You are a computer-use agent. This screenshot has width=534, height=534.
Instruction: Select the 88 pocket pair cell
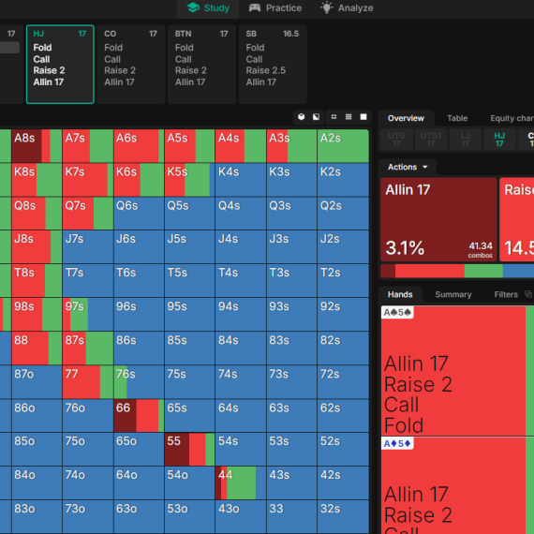(37, 349)
